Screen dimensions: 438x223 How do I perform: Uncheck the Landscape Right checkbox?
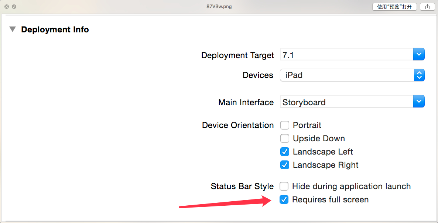coord(284,165)
